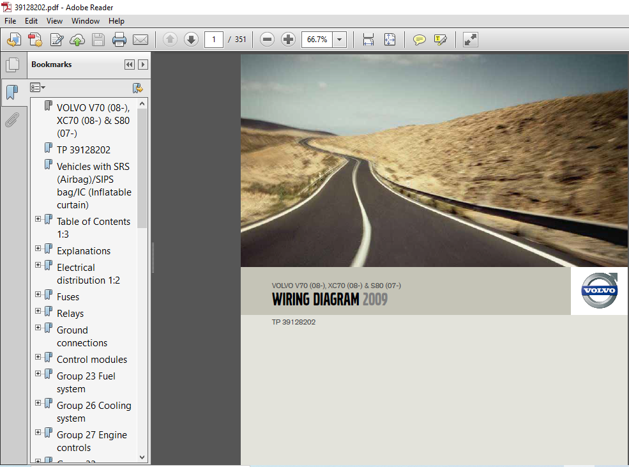Open the Help menu
This screenshot has height=467, width=629.
(x=116, y=21)
